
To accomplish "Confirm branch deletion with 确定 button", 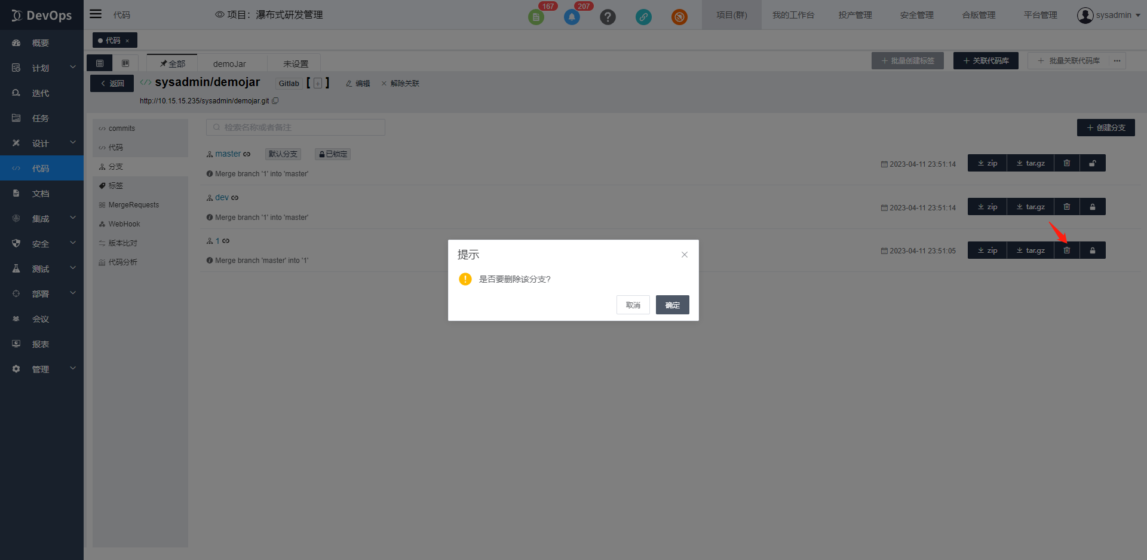I will [672, 305].
